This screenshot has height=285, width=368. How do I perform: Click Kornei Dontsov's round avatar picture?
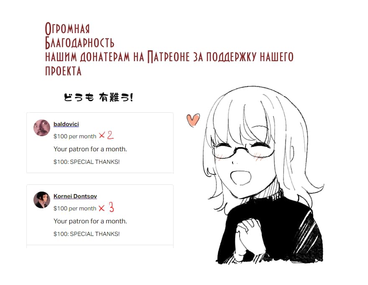click(x=42, y=200)
